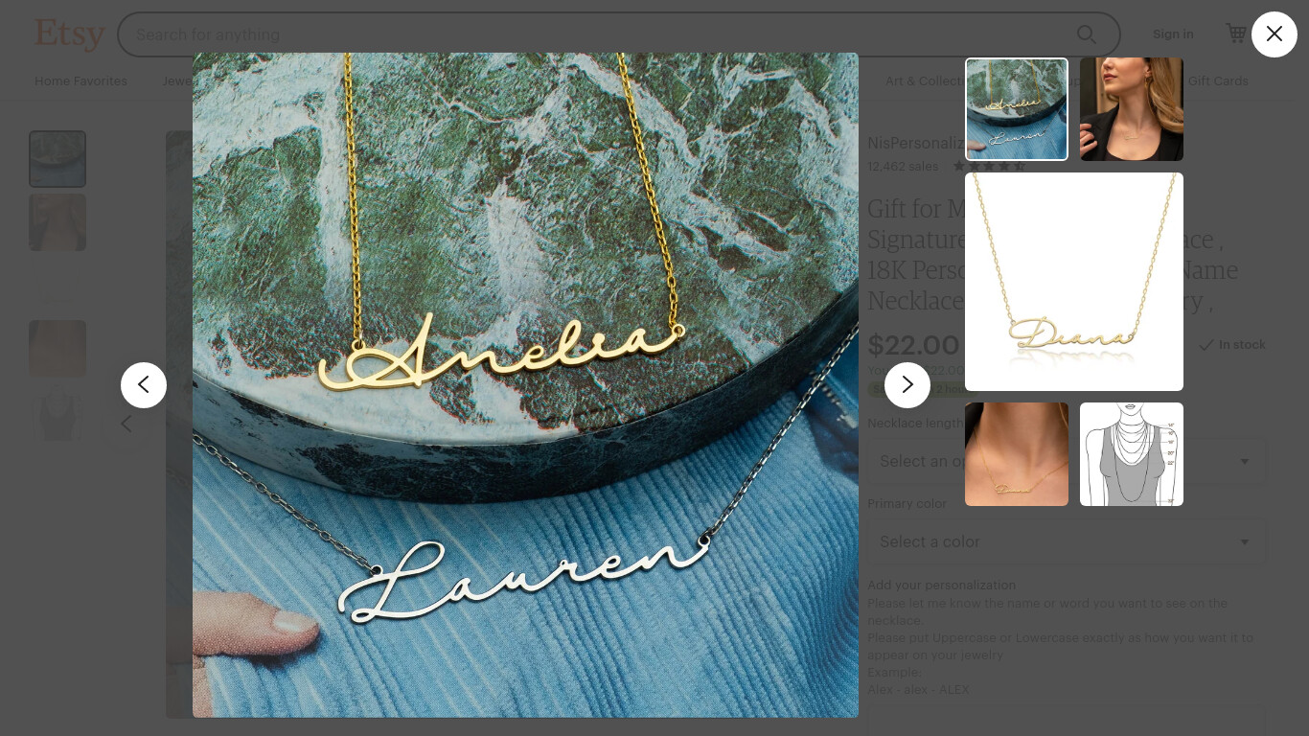The width and height of the screenshot is (1309, 736).
Task: Click the Etsy logo
Action: [x=69, y=34]
